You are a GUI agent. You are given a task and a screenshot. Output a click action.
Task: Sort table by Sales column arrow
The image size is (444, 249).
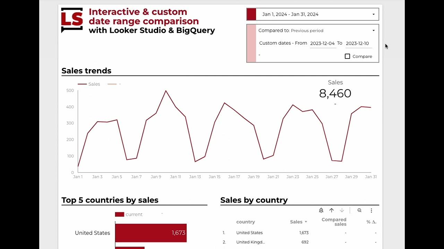click(306, 222)
